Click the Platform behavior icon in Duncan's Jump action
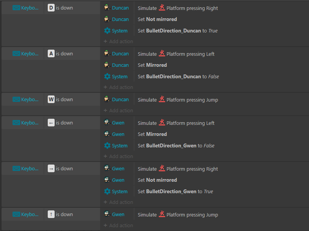 [x=162, y=99]
